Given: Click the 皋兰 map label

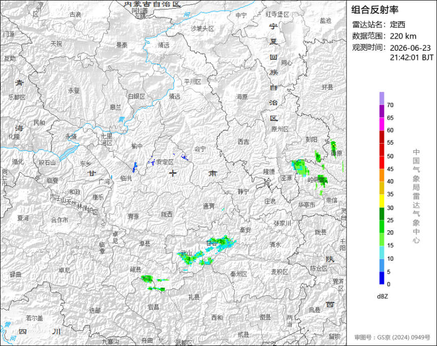Looking at the screenshot, I should (x=116, y=107).
